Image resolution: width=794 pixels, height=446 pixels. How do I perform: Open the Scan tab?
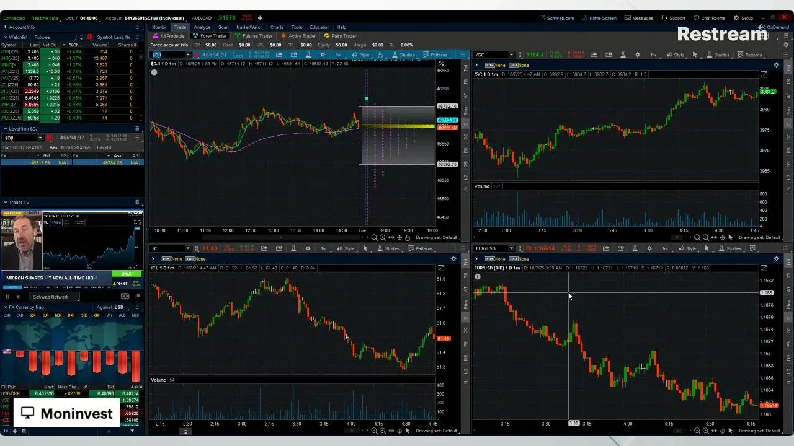click(223, 27)
